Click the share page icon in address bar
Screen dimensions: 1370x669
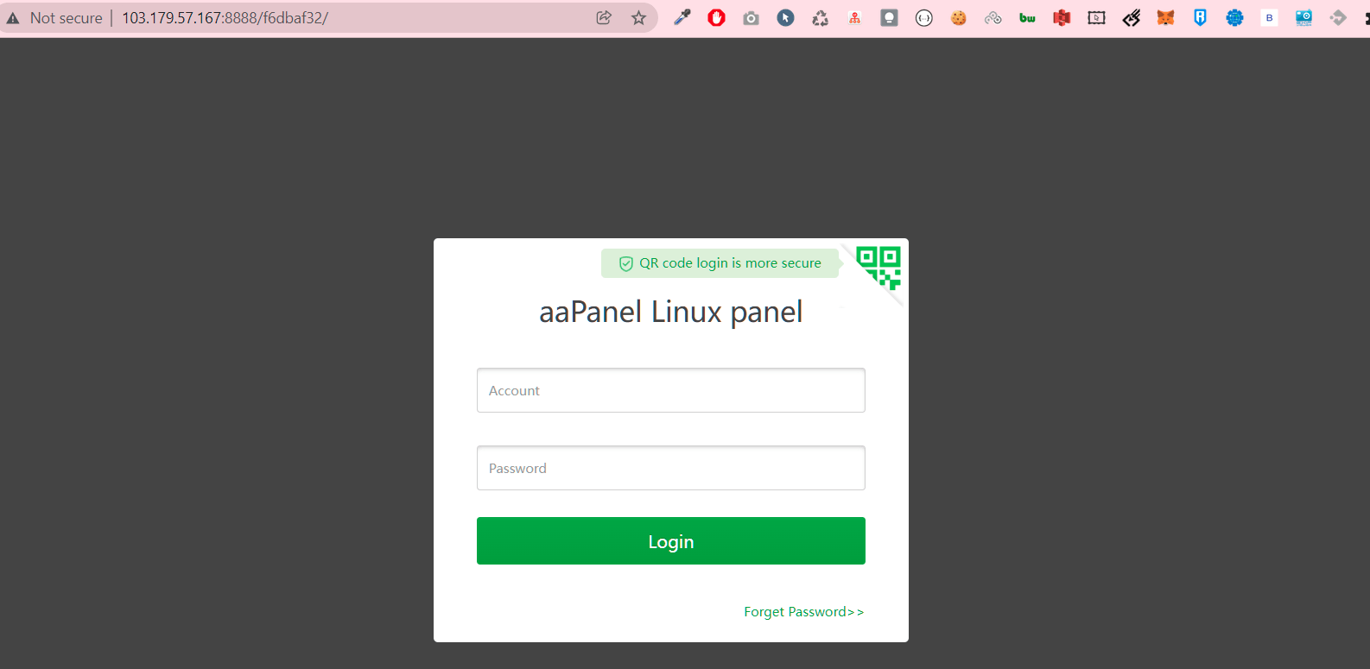[604, 18]
